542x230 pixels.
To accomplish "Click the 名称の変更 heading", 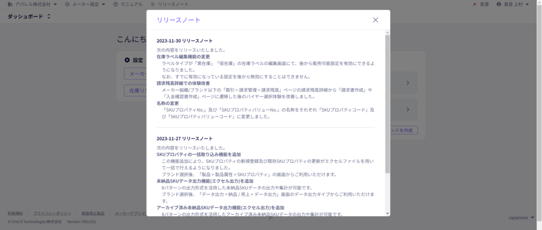I will click(168, 103).
